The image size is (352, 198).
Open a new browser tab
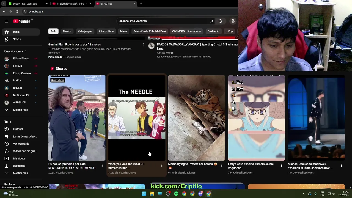click(141, 4)
